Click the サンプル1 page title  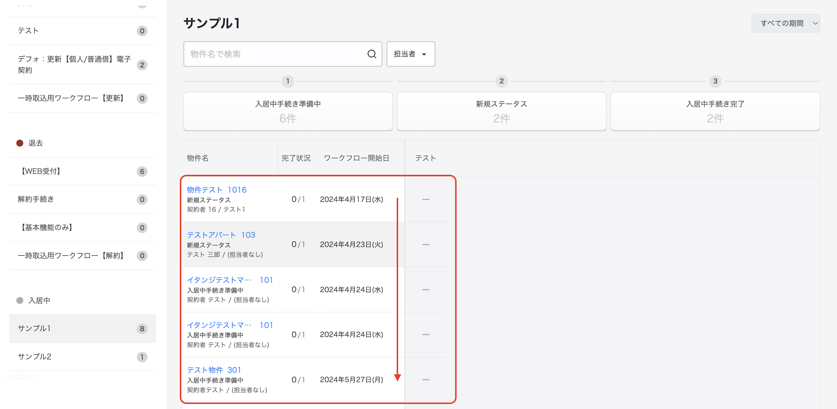tap(212, 23)
